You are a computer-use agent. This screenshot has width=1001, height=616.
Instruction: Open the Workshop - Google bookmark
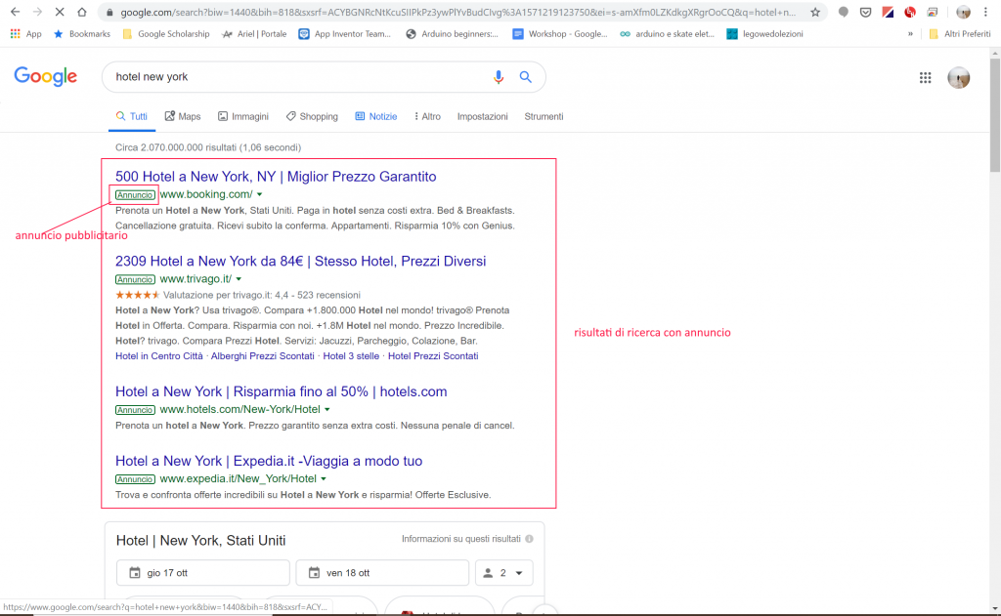pyautogui.click(x=560, y=34)
